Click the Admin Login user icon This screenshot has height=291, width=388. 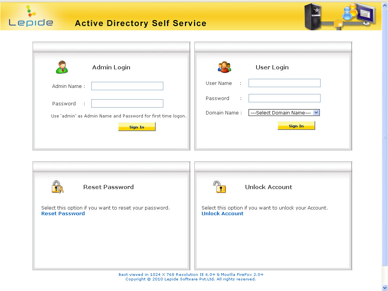coord(62,67)
